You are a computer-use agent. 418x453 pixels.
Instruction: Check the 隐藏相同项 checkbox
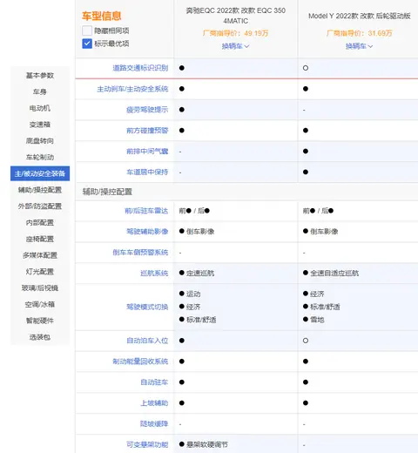(x=87, y=30)
